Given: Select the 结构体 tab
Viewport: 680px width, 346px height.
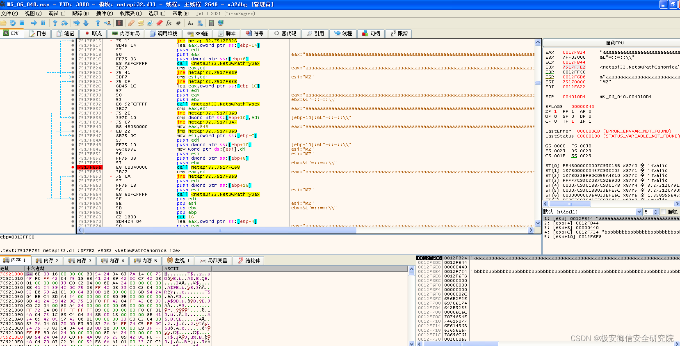Looking at the screenshot, I should click(249, 260).
